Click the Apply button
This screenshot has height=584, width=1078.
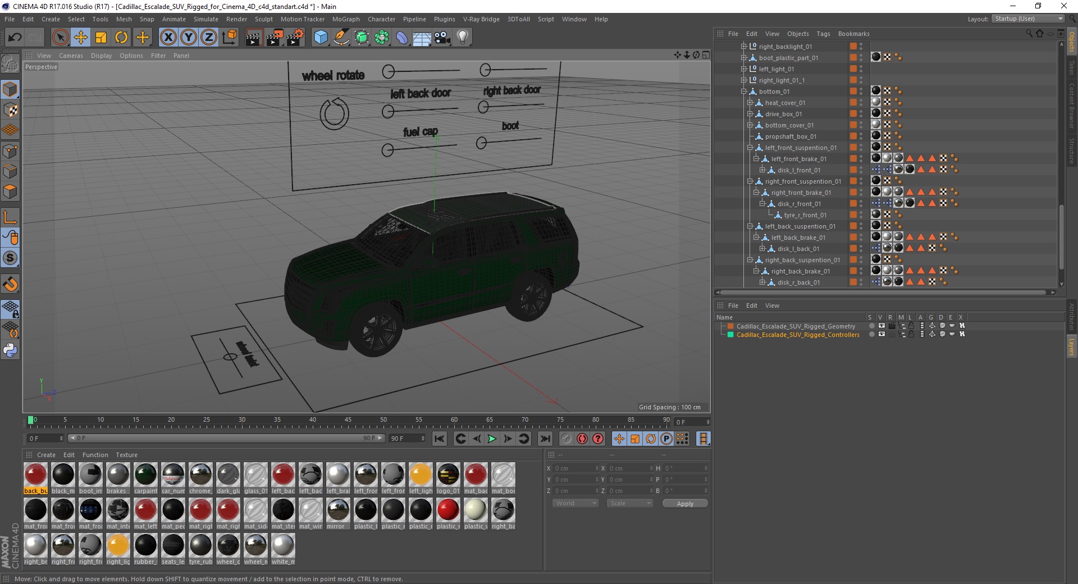pyautogui.click(x=685, y=504)
